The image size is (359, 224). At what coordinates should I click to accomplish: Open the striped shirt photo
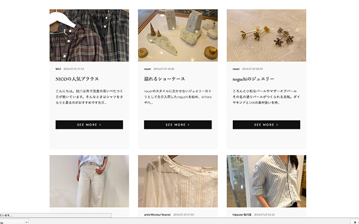tap(266, 181)
